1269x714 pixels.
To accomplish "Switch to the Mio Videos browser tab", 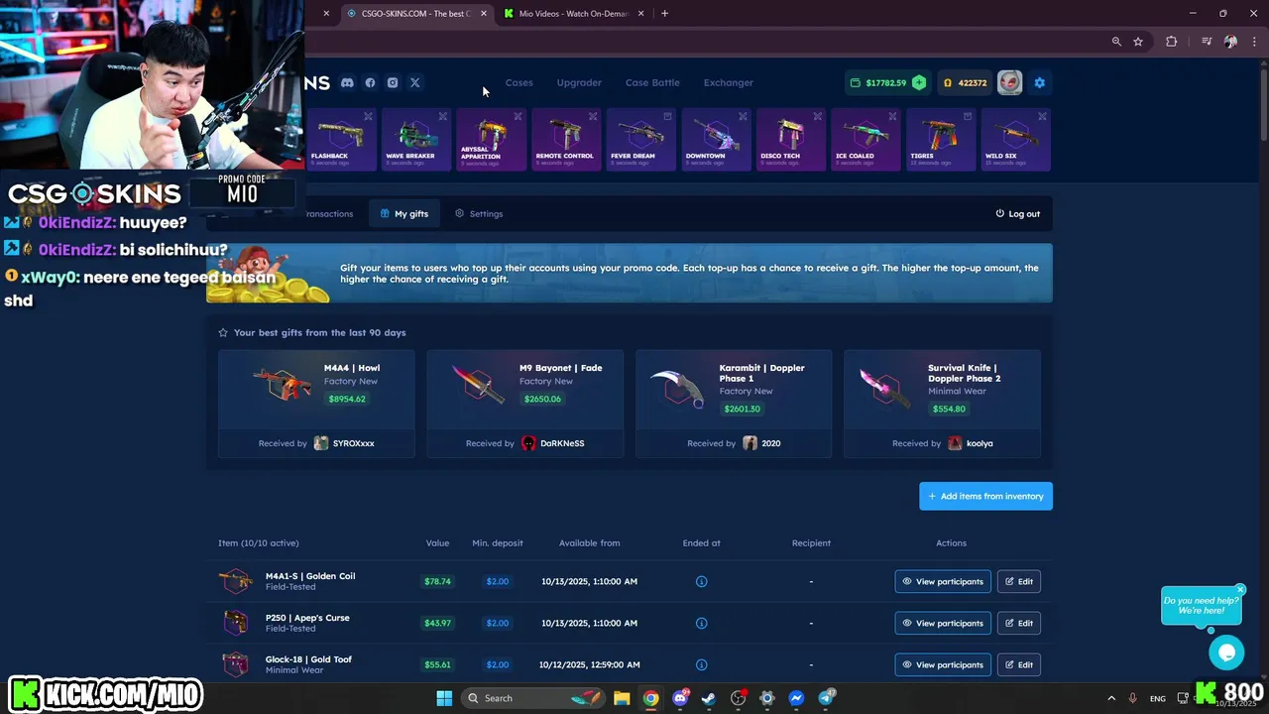I will 573,14.
